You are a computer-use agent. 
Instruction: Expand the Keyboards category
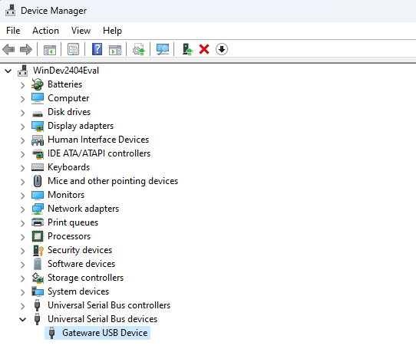click(22, 168)
